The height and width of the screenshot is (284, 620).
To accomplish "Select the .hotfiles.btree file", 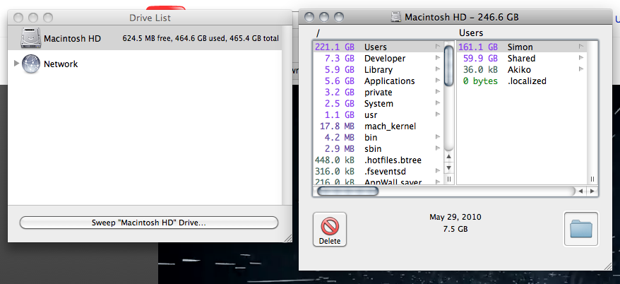I will point(378,160).
